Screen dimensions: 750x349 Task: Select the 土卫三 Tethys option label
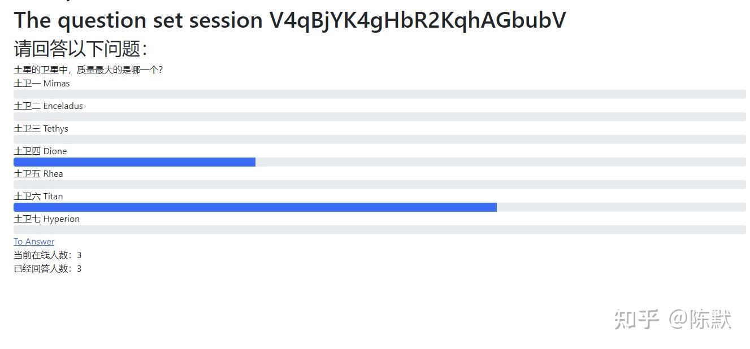[41, 129]
